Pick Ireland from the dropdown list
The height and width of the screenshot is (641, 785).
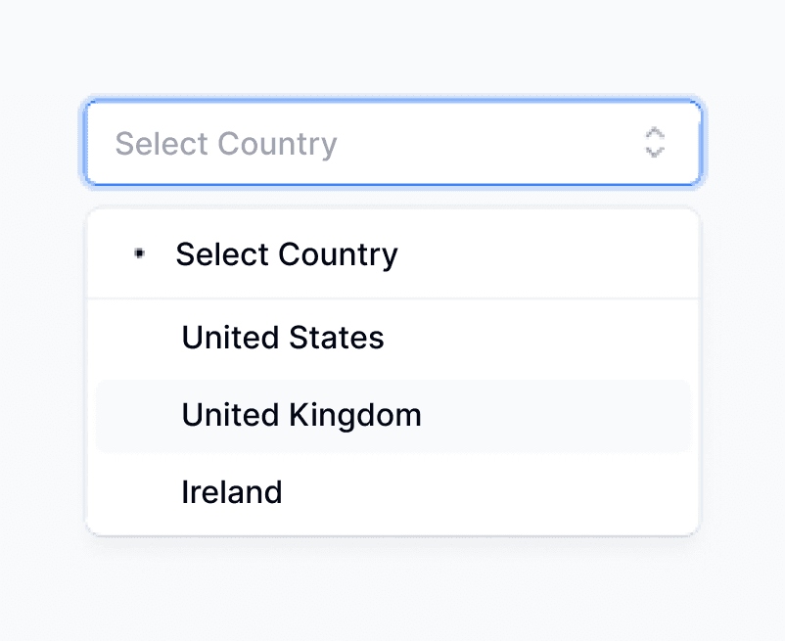[232, 491]
